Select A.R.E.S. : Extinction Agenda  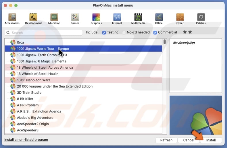pos(83,111)
